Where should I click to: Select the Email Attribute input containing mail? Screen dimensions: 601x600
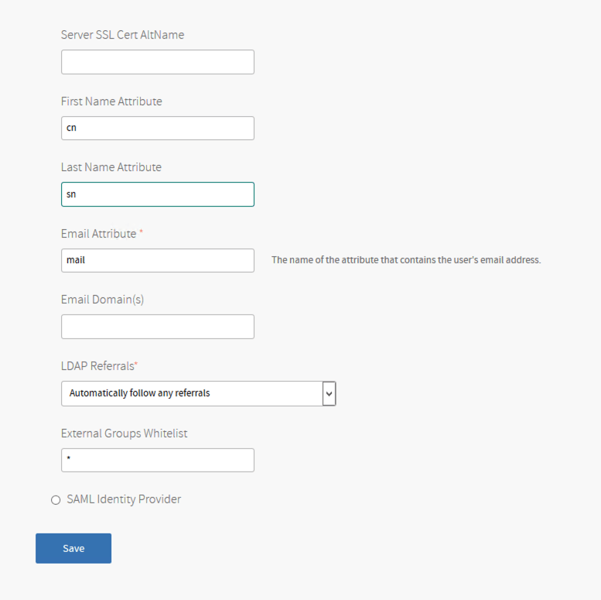158,260
